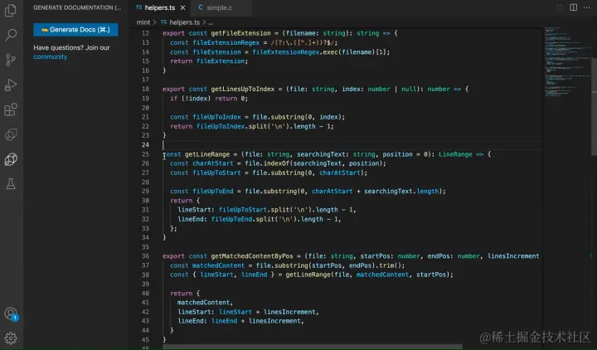Click the split editor right icon

click(x=573, y=7)
